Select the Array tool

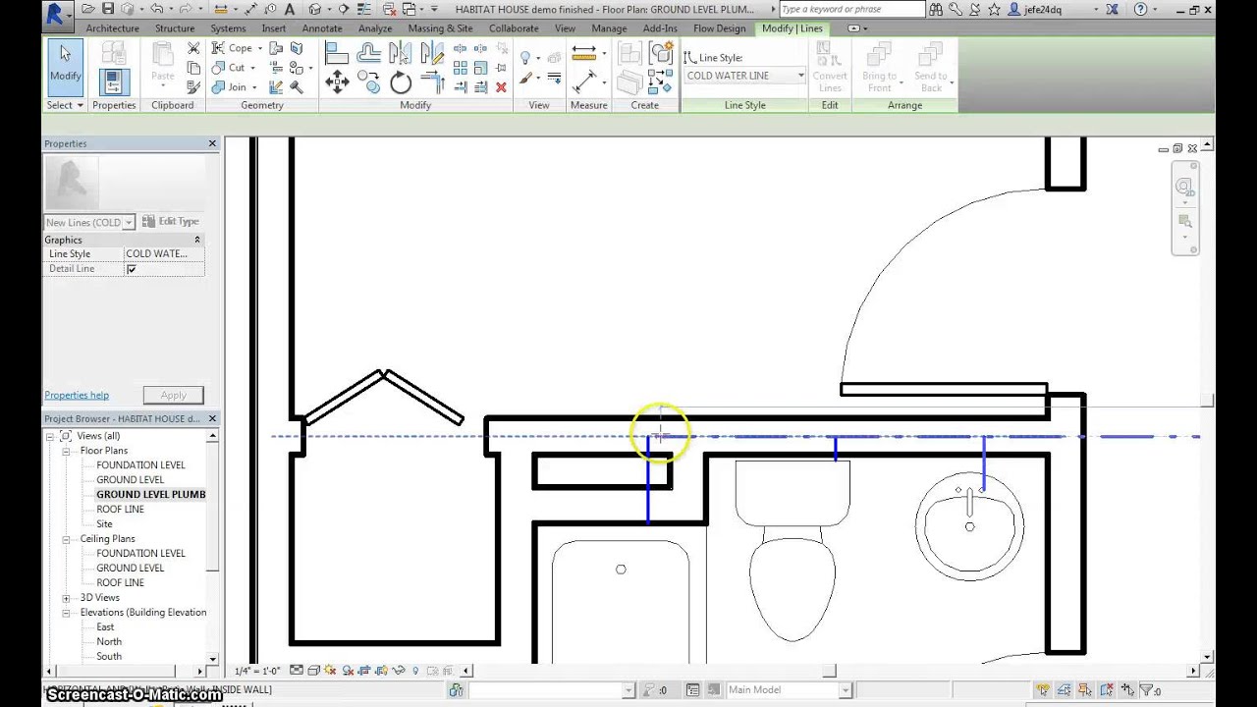(x=461, y=68)
